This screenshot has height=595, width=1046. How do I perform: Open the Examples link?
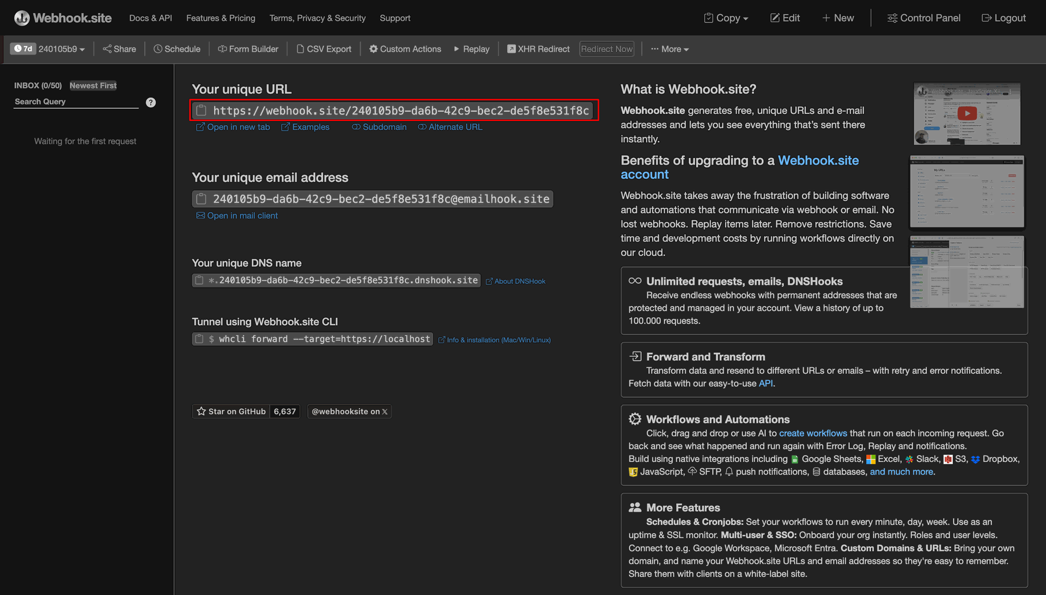point(305,127)
